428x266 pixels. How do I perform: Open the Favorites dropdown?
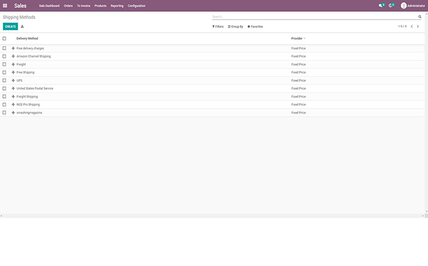255,27
